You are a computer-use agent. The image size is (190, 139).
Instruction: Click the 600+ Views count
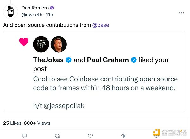click(37, 123)
